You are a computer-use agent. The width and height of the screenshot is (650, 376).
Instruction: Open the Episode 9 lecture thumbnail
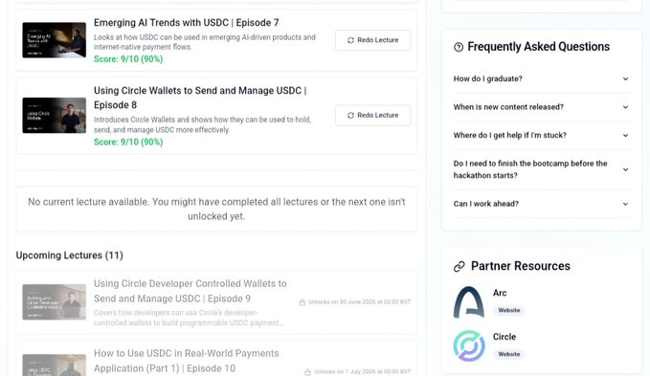pos(55,302)
